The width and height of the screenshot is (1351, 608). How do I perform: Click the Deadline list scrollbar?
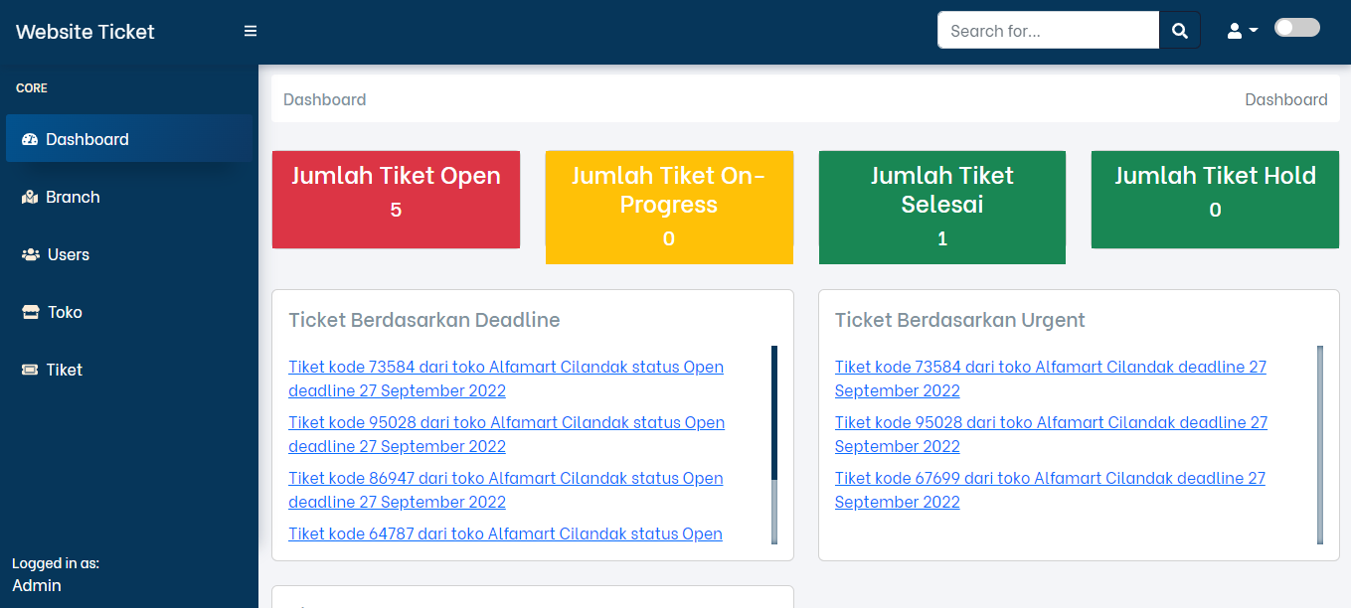point(774,444)
